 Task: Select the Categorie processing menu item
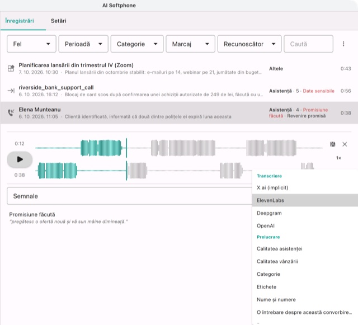(x=305, y=274)
